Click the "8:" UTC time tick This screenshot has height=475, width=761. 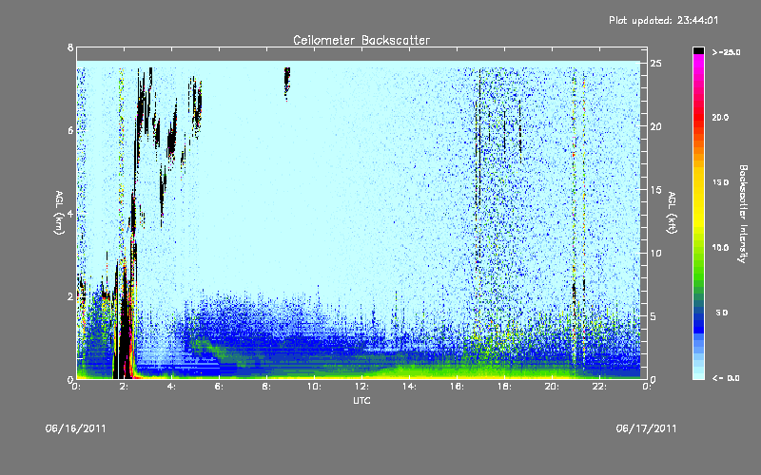[x=267, y=387]
